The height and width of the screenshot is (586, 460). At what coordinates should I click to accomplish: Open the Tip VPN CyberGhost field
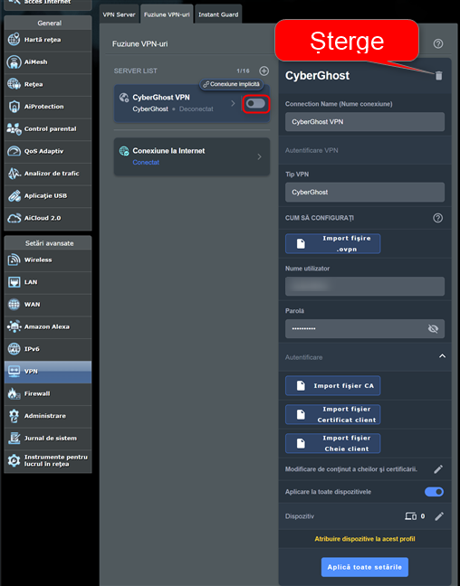[365, 192]
